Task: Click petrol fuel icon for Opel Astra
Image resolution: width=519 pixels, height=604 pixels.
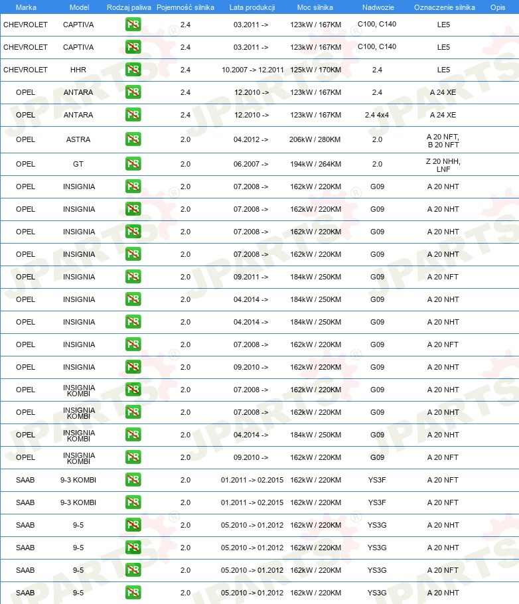Action: point(133,139)
